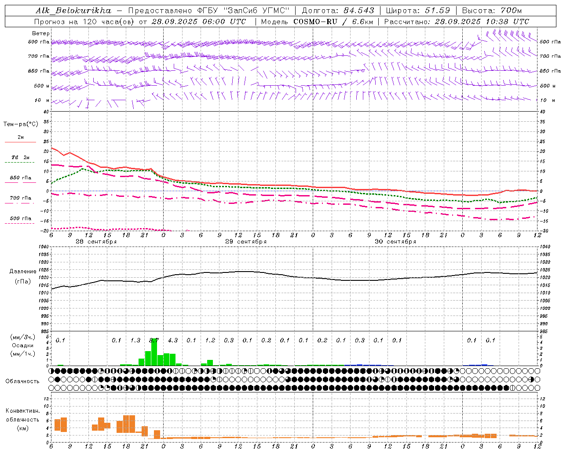Select the 2м temperature legend entry

[21, 138]
